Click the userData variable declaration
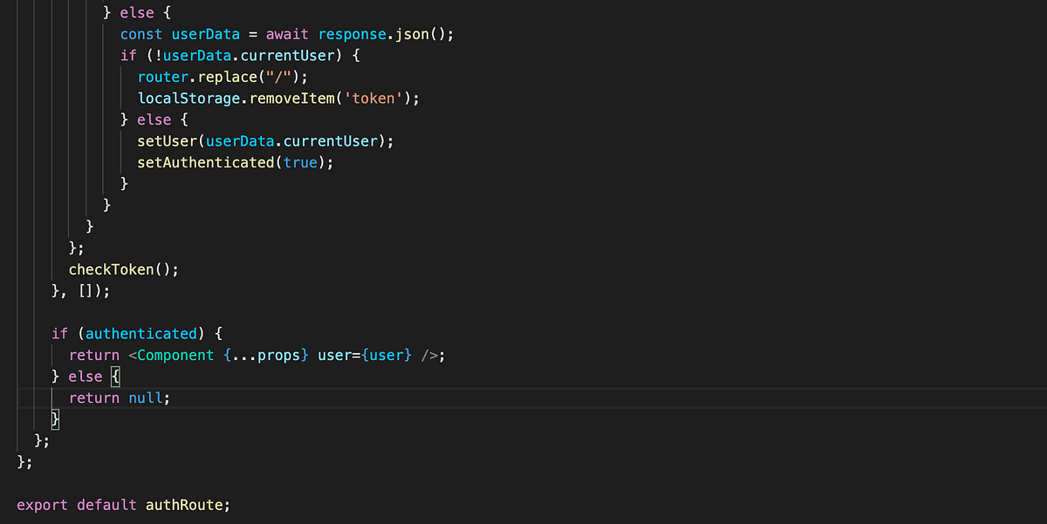 [205, 34]
